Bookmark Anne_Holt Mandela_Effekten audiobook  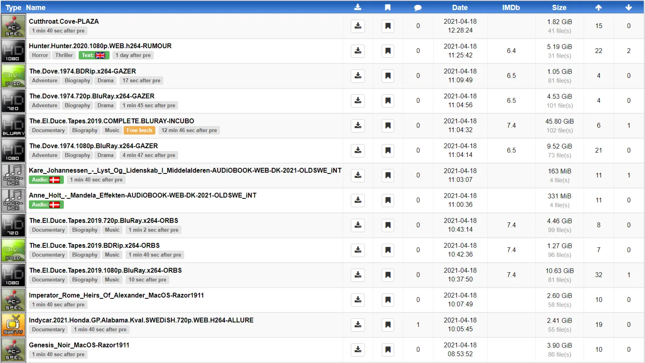click(388, 200)
